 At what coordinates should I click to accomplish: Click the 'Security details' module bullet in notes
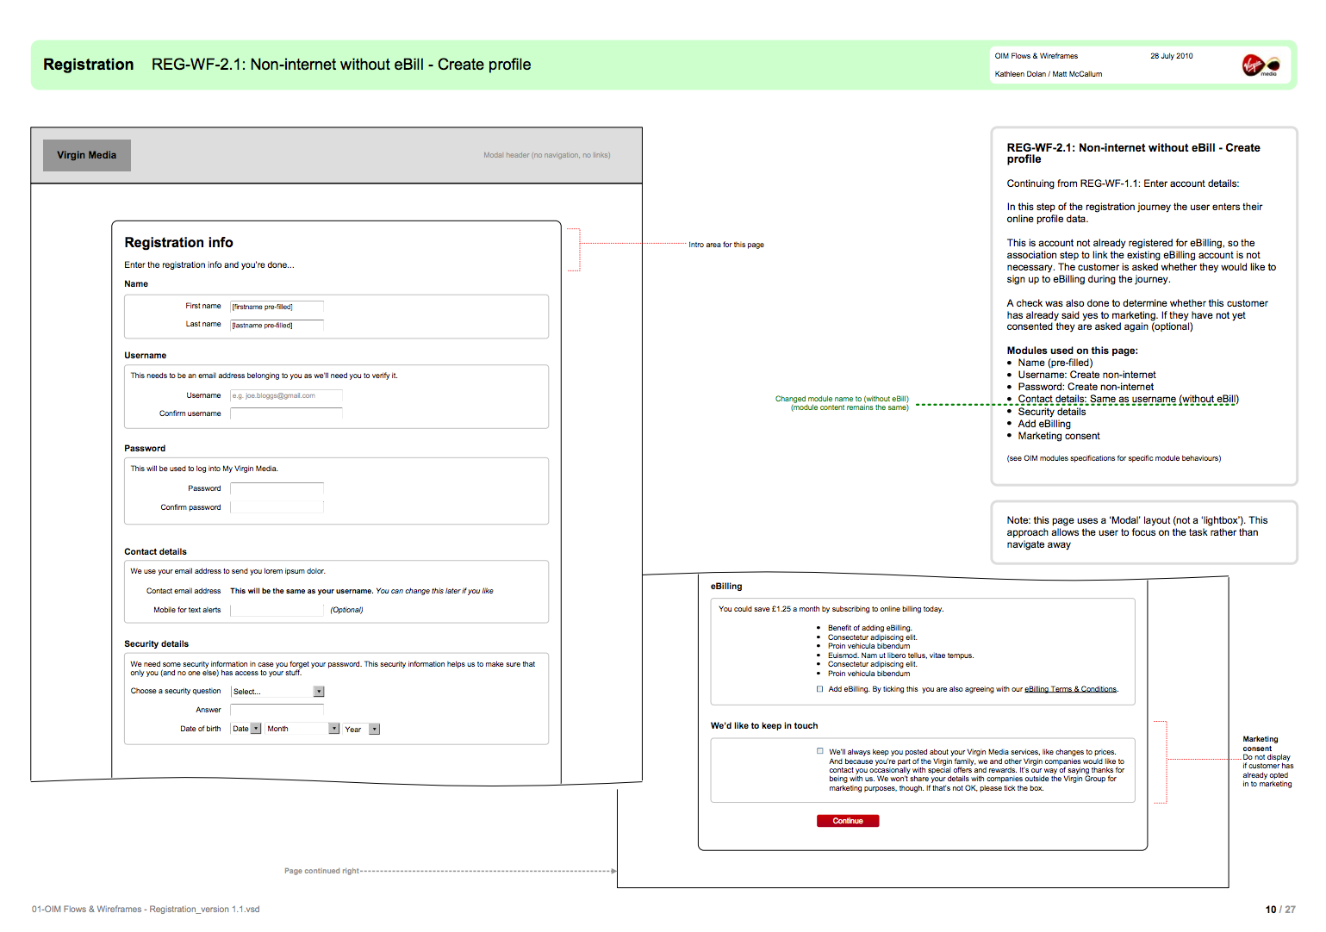pos(1052,412)
